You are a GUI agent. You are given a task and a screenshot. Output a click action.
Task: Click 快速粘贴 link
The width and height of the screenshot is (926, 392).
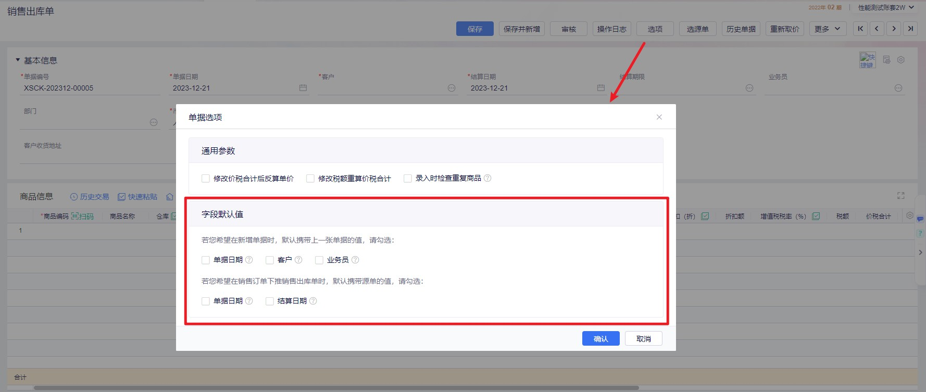pos(137,197)
